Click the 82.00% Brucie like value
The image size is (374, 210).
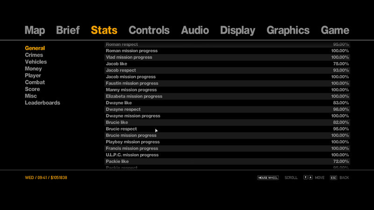341,122
